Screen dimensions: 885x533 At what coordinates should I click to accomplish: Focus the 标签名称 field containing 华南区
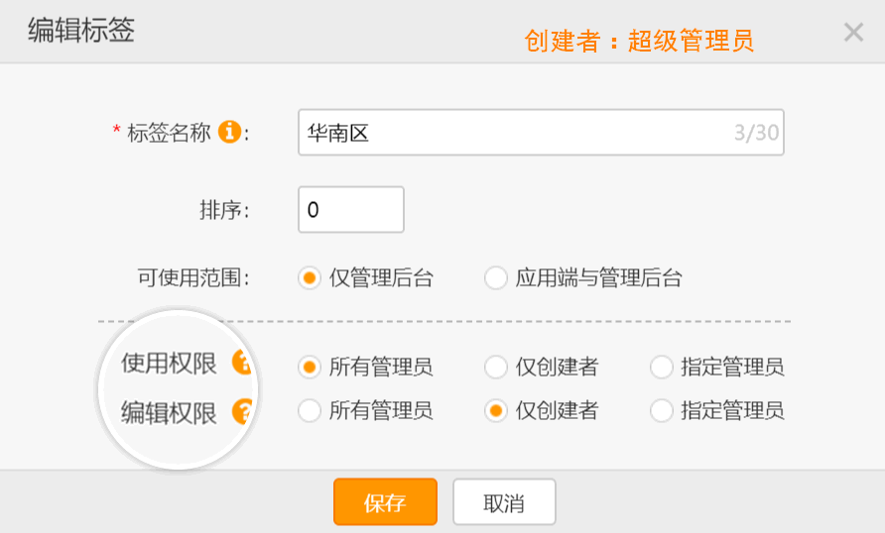541,133
